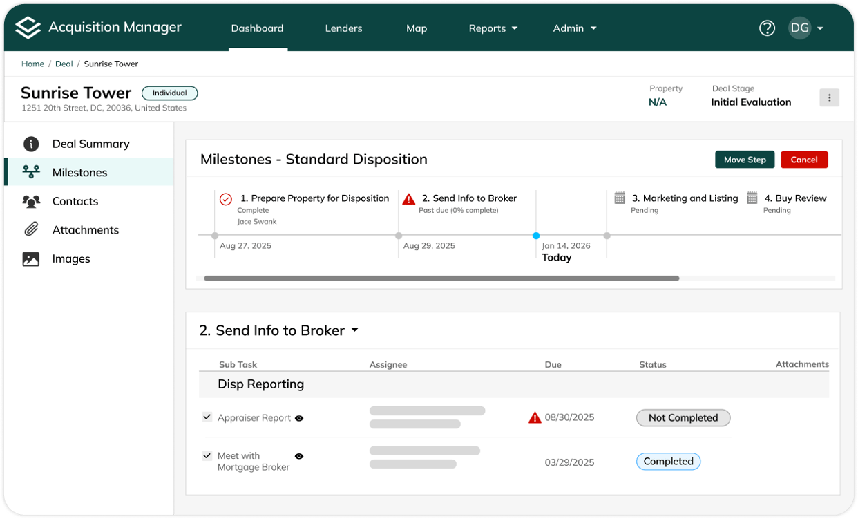Select Contacts in the sidebar

[89, 201]
